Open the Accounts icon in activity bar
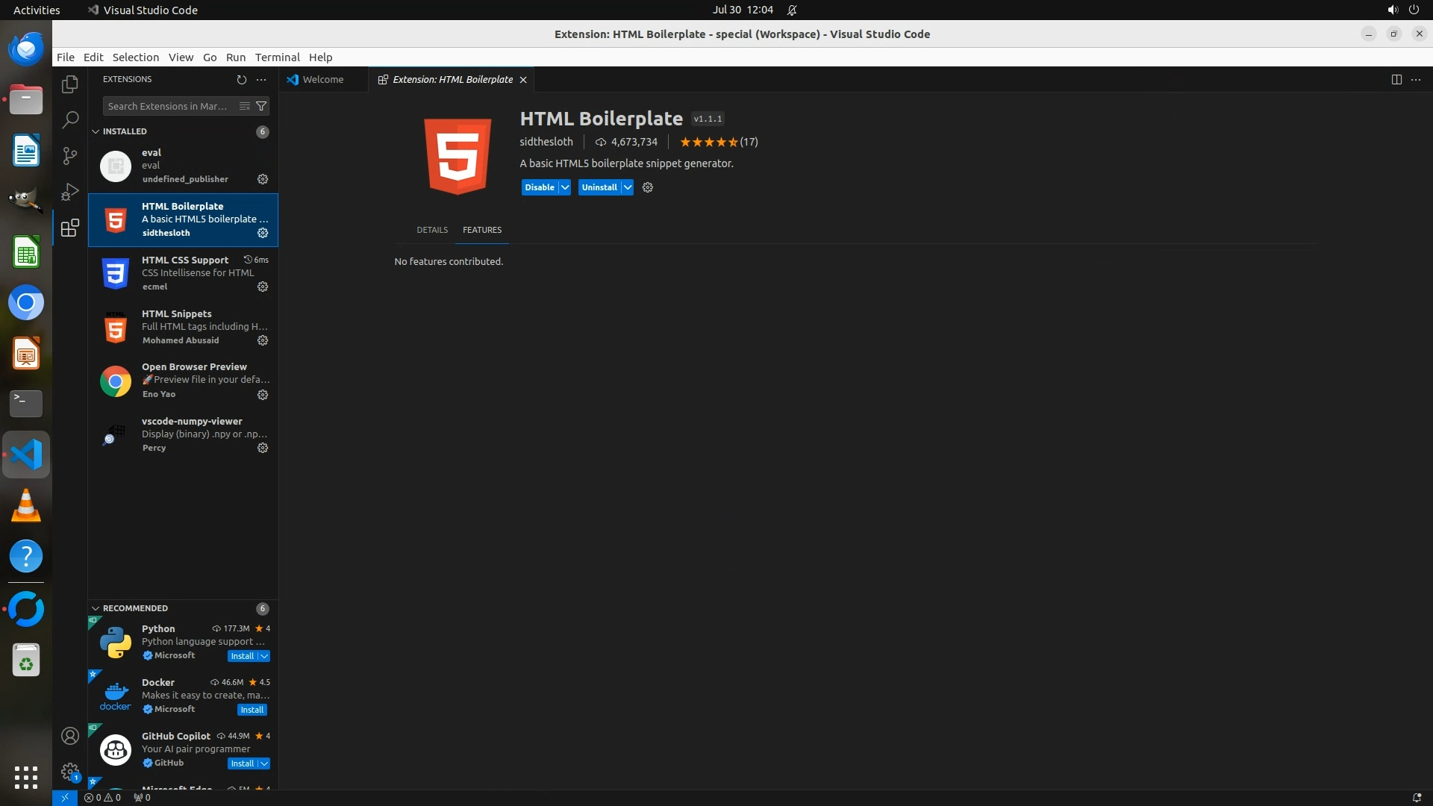Screen dimensions: 1433x806 (x=70, y=736)
